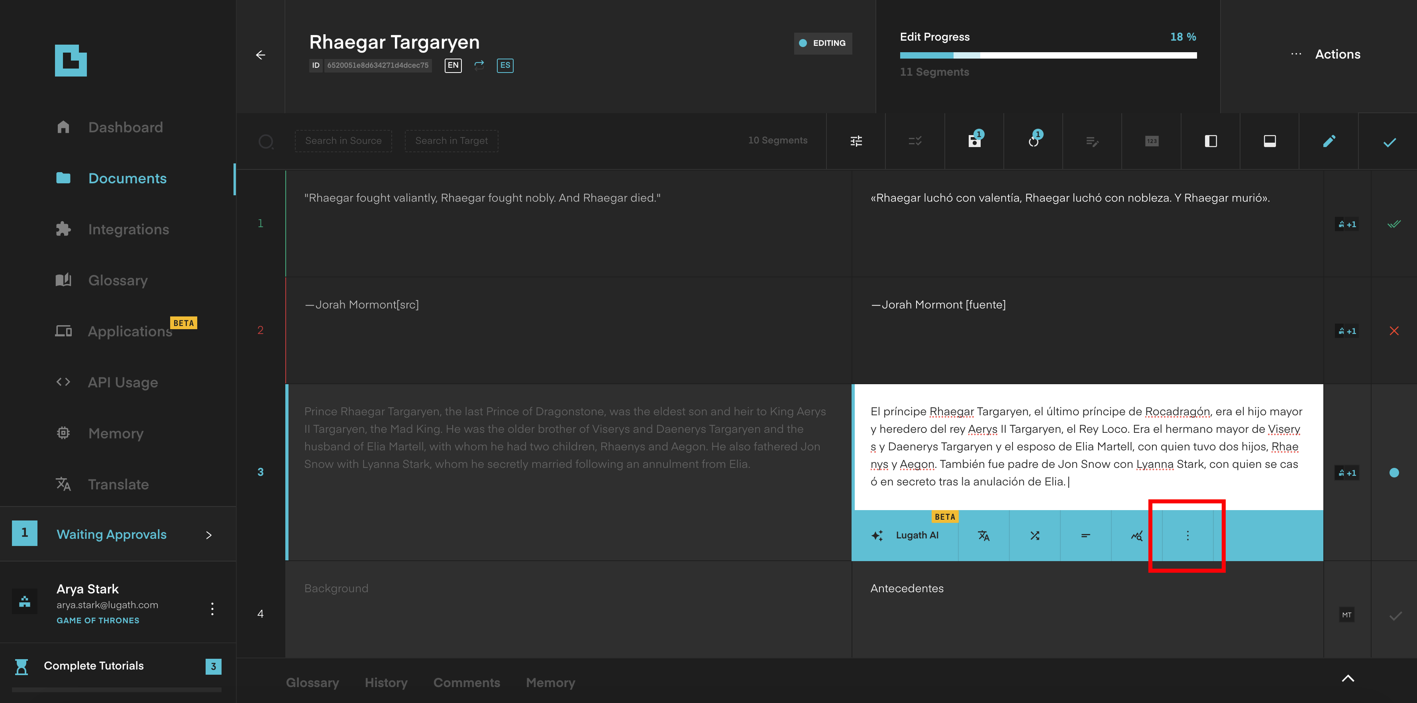Click the Edit Progress bar
1417x703 pixels.
click(x=1048, y=55)
